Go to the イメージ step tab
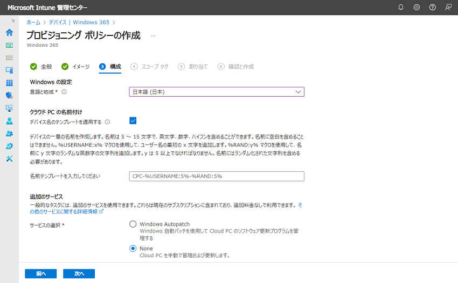 (x=75, y=67)
